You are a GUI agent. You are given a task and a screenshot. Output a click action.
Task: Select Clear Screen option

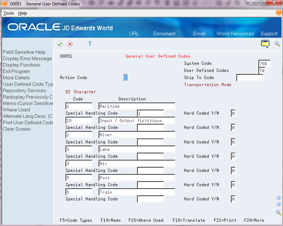(x=17, y=129)
